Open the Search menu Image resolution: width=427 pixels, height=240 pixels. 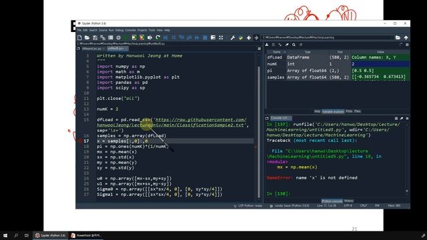click(x=93, y=30)
